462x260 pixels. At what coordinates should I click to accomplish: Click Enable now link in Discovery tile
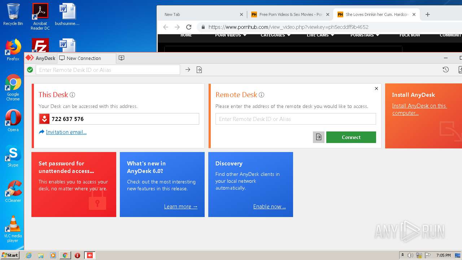pos(269,207)
